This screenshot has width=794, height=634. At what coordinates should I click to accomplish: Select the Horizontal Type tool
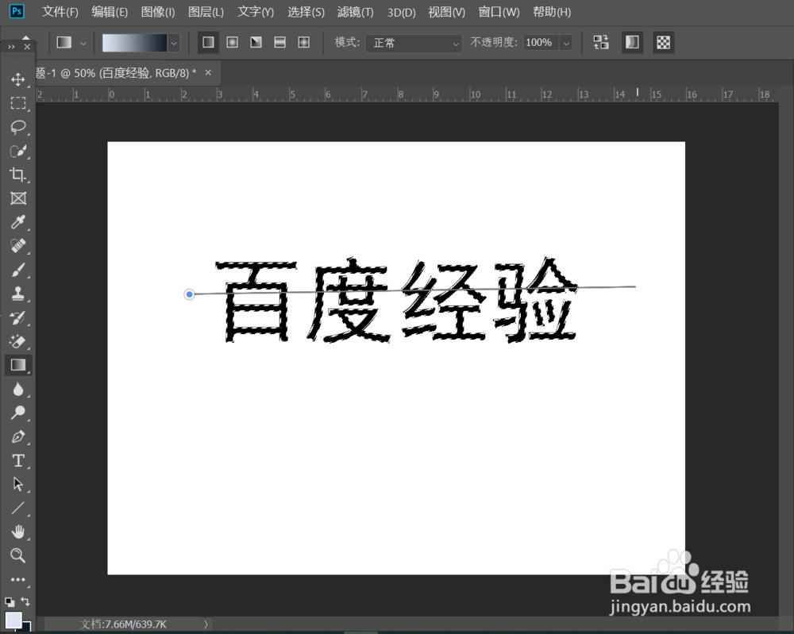[x=18, y=460]
